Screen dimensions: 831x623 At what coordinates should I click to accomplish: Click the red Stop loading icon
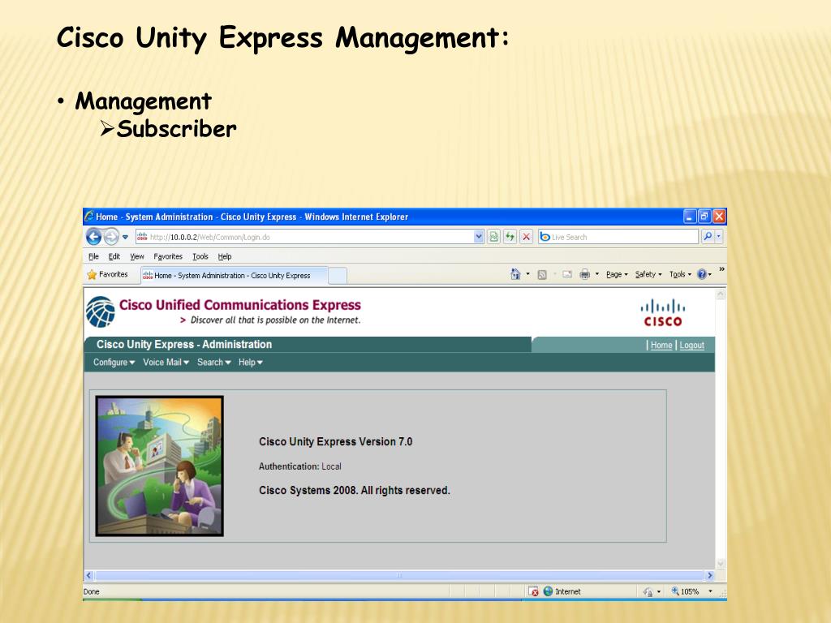click(526, 237)
